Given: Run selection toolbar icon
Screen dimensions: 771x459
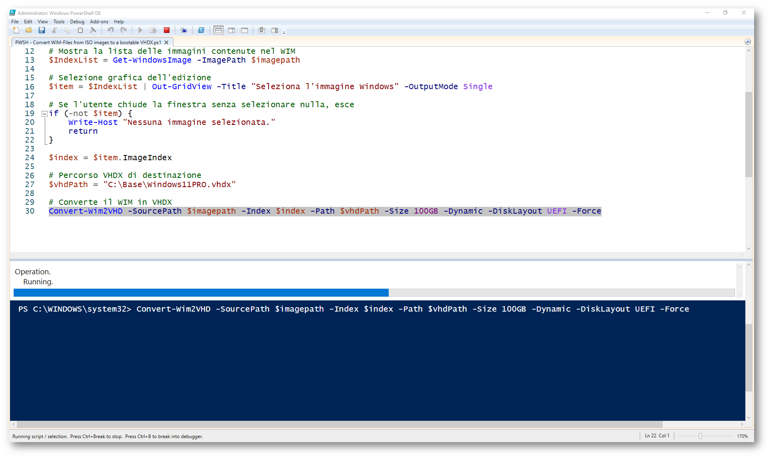Looking at the screenshot, I should (x=153, y=30).
